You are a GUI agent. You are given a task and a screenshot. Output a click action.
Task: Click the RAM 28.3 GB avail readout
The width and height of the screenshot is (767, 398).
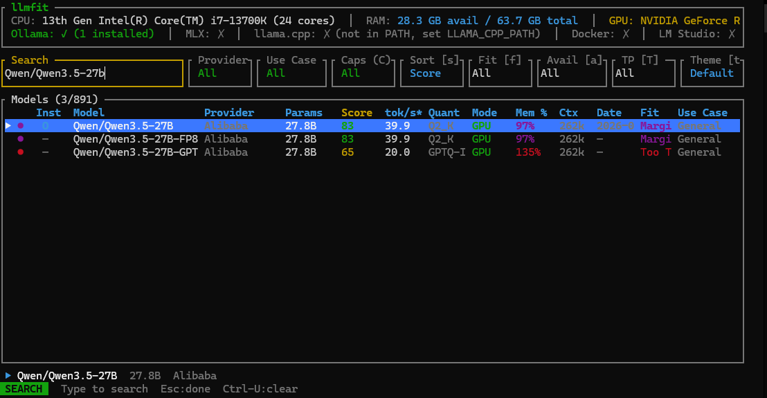click(x=472, y=21)
